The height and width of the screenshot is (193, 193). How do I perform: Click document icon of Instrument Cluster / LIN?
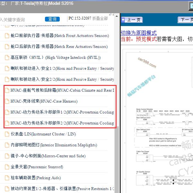(x=7, y=134)
